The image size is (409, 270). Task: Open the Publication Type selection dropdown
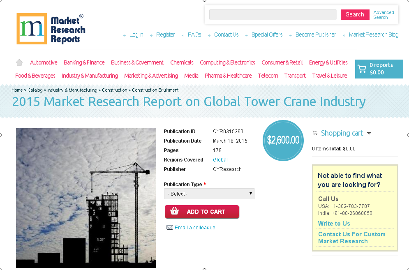click(209, 194)
